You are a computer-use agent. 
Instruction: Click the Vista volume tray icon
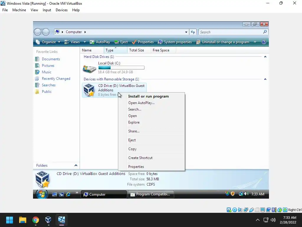[246, 194]
